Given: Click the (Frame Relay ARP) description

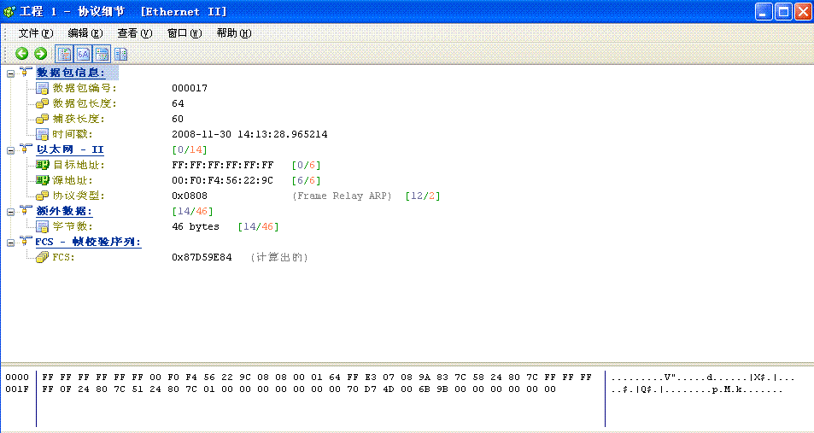Looking at the screenshot, I should [342, 196].
